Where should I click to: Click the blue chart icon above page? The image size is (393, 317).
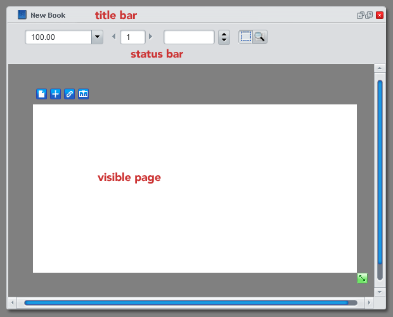83,94
